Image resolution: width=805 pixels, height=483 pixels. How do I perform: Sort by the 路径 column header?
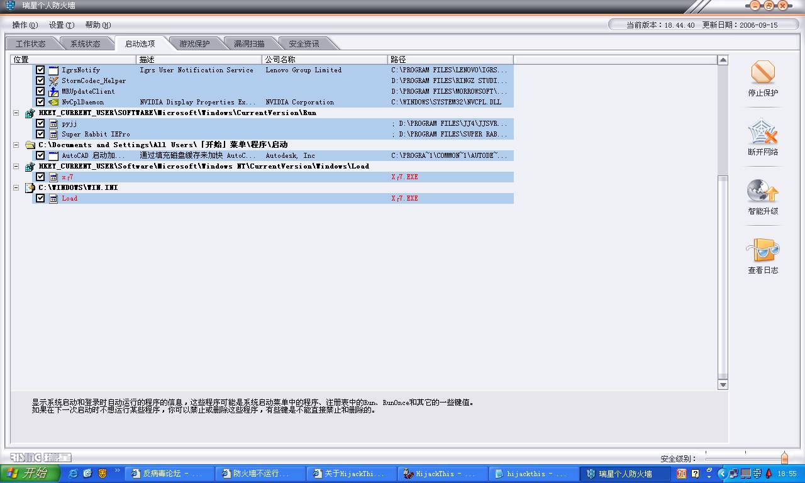click(451, 60)
